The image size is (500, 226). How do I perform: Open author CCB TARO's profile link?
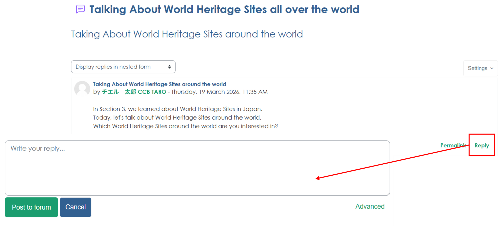tap(134, 92)
